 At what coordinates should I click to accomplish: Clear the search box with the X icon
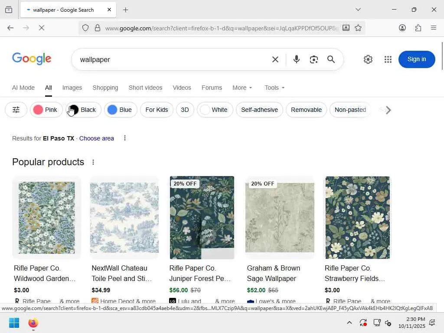coord(275,59)
